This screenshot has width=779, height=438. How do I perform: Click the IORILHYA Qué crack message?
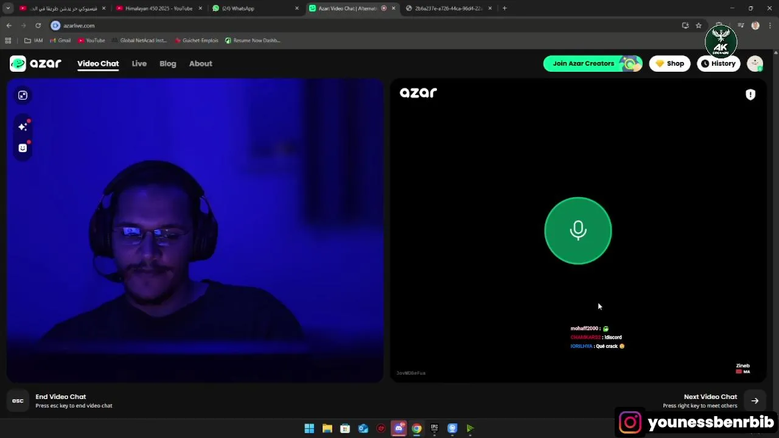coord(598,346)
